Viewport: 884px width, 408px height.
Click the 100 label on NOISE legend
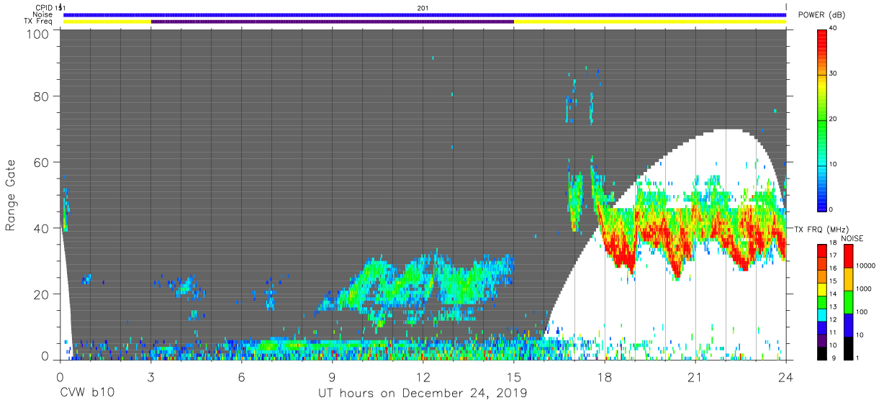(x=863, y=312)
